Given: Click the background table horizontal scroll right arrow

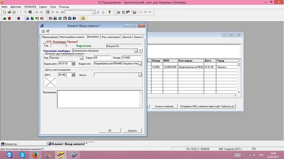Looking at the screenshot, I should 235,95.
